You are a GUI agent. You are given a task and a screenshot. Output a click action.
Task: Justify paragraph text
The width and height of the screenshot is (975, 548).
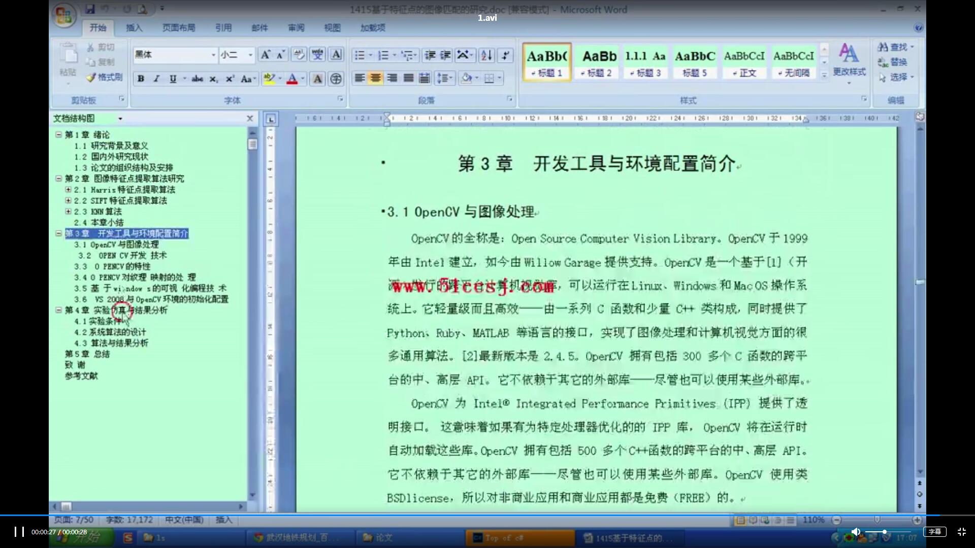click(408, 78)
